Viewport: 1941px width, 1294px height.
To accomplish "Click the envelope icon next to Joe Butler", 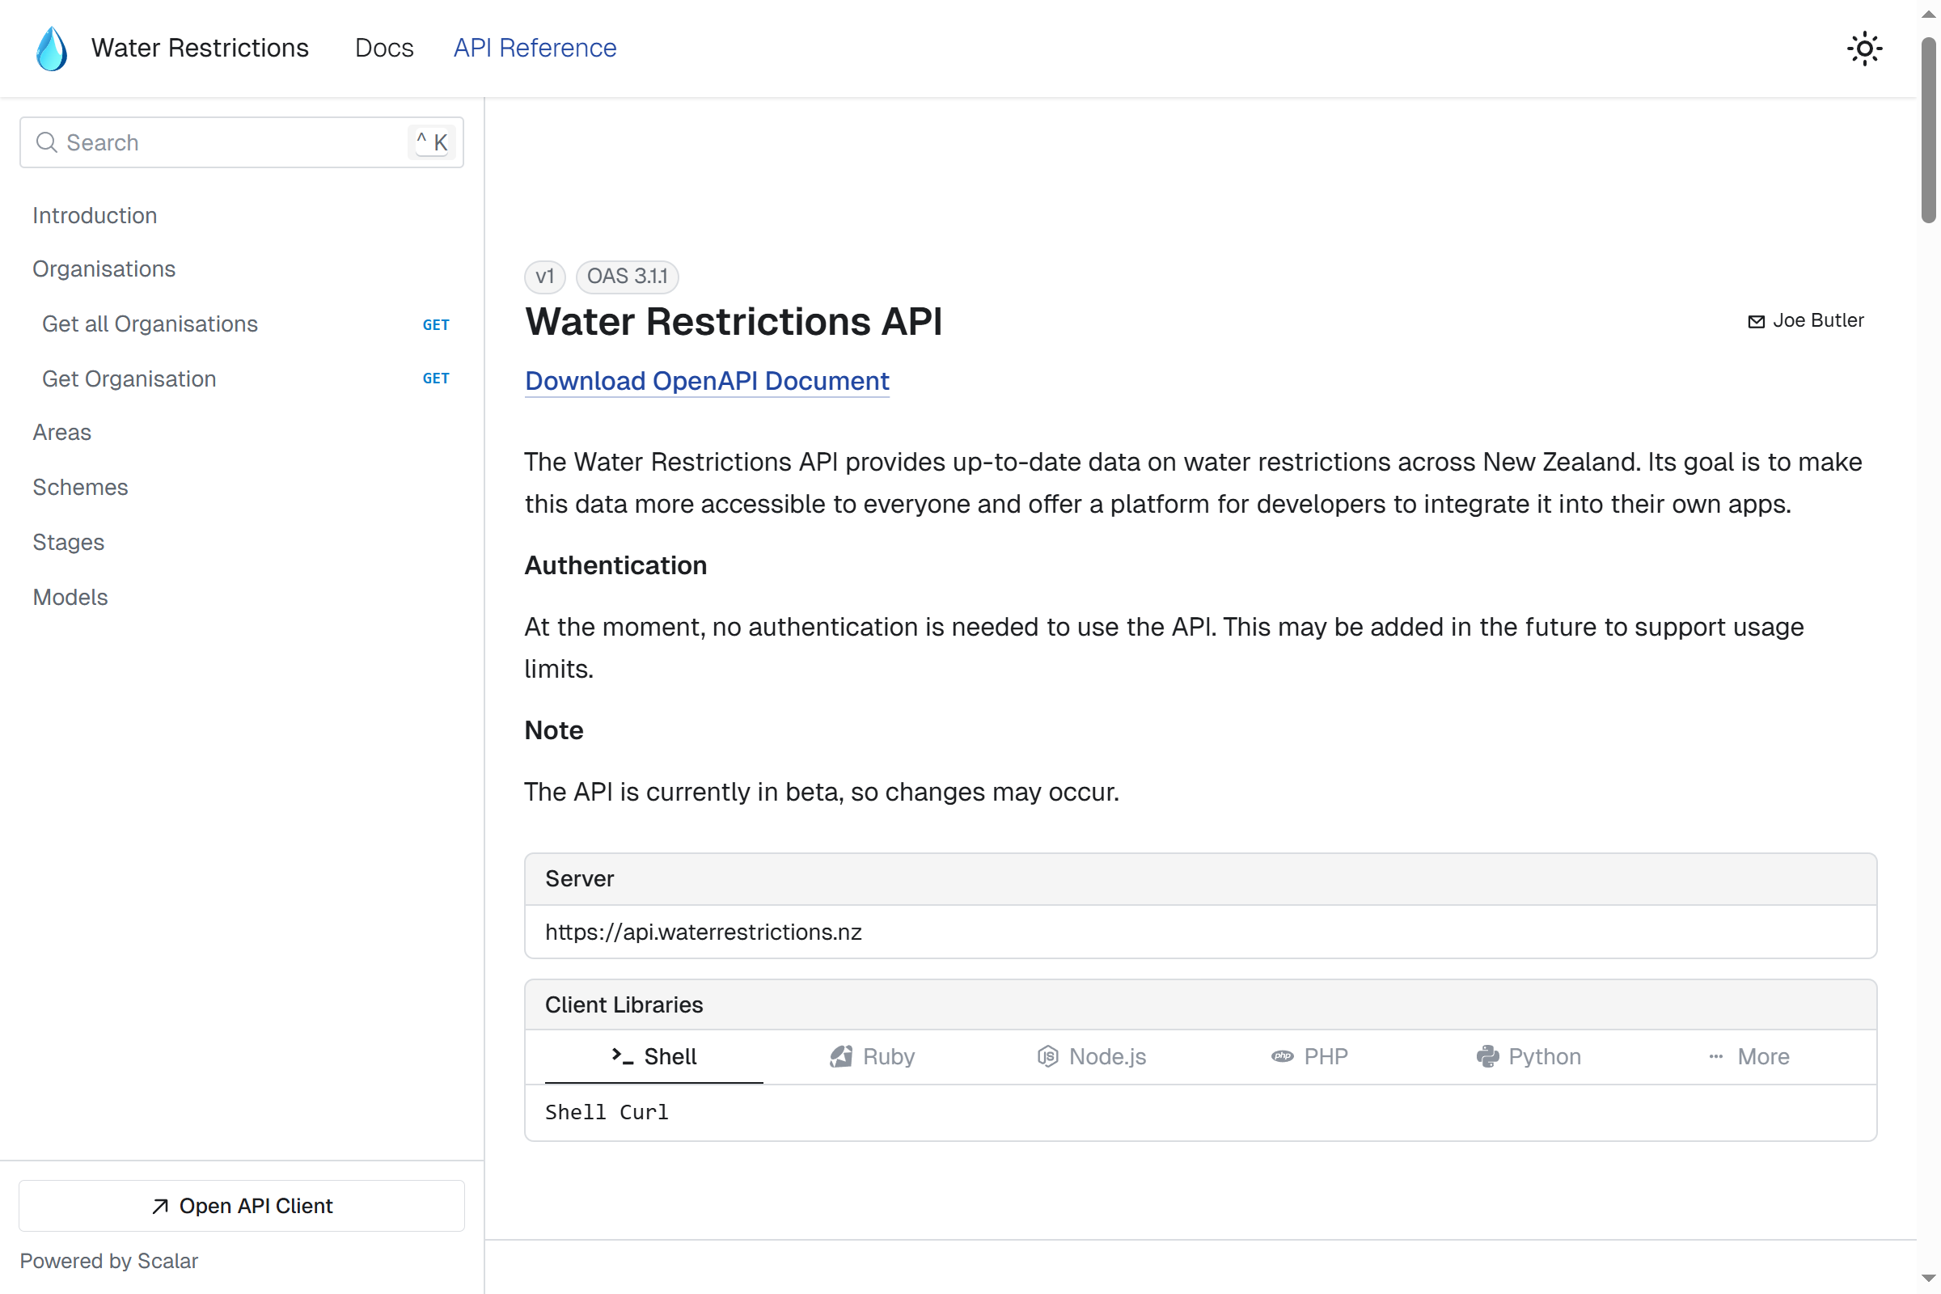I will [x=1756, y=321].
